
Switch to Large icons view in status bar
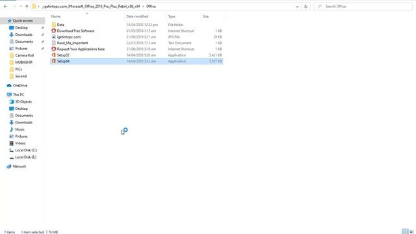tap(411, 231)
